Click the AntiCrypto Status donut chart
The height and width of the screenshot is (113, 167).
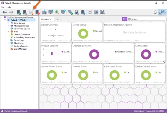[x=115, y=75]
